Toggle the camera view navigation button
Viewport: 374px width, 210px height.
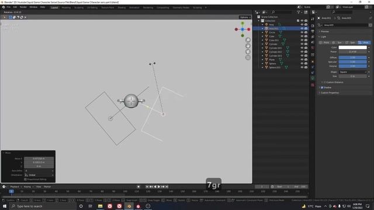(248, 52)
